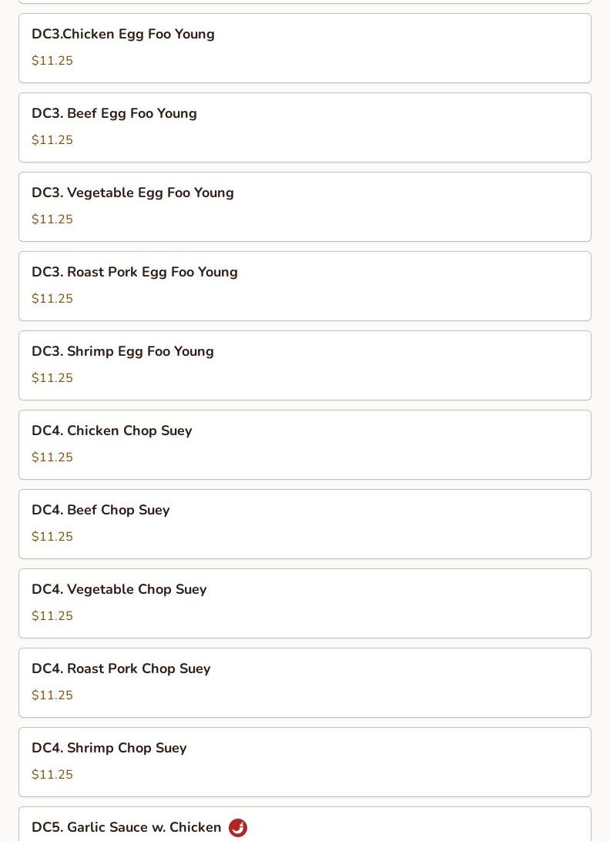Select DC3. Shrimp Egg Foo Young

pos(305,366)
